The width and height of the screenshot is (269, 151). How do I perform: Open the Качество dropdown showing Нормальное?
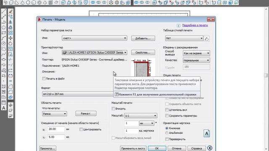coord(196,60)
